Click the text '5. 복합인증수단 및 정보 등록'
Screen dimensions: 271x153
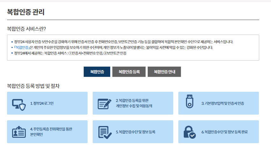(136, 132)
